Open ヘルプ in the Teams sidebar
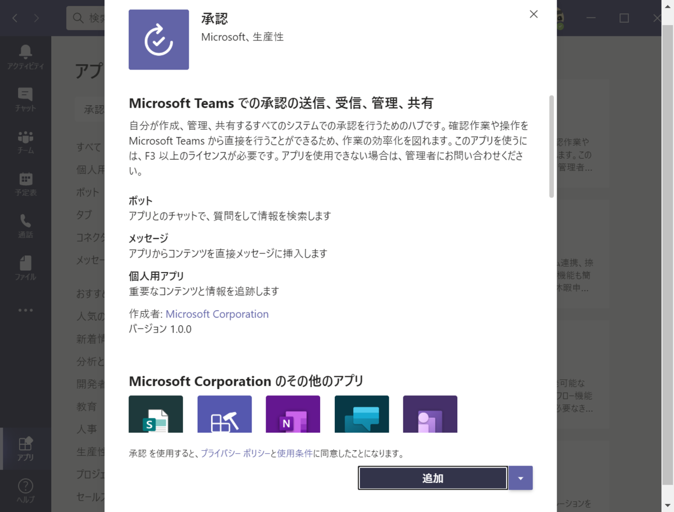Image resolution: width=674 pixels, height=512 pixels. point(25,491)
